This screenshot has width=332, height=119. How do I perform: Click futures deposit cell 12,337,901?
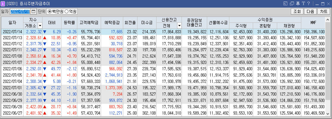coord(219,44)
